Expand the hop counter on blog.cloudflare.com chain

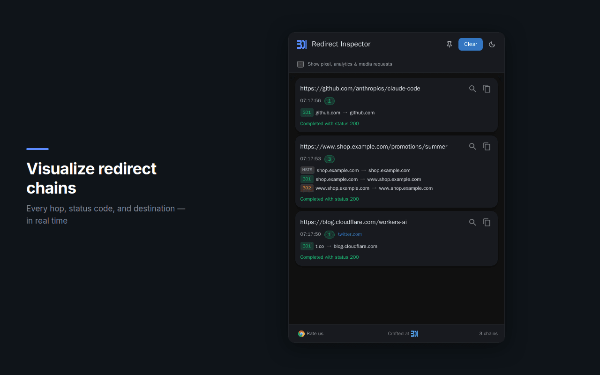point(329,234)
